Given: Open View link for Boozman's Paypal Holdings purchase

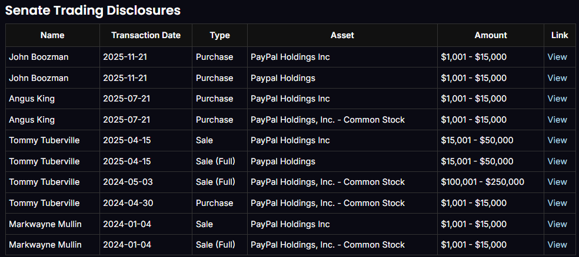Looking at the screenshot, I should [557, 78].
